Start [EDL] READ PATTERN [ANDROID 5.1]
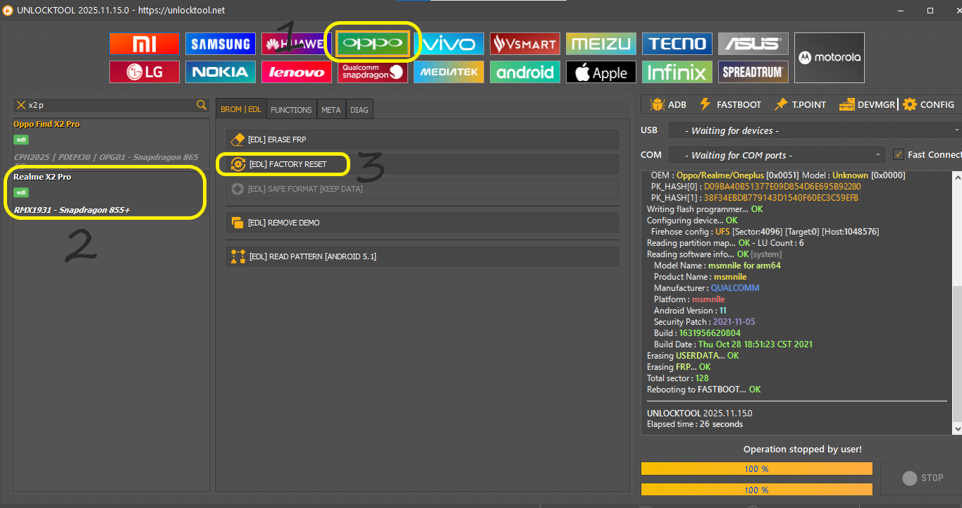Viewport: 962px width, 508px height. [x=422, y=256]
